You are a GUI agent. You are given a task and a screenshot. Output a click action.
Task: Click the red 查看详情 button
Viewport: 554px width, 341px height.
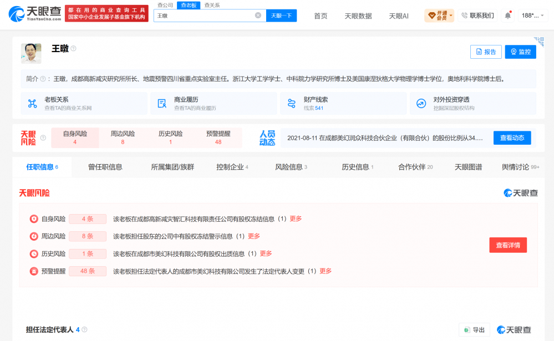click(x=508, y=245)
